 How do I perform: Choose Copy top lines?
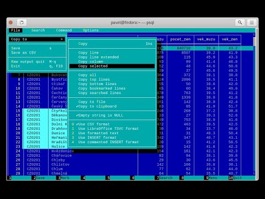click(x=112, y=79)
